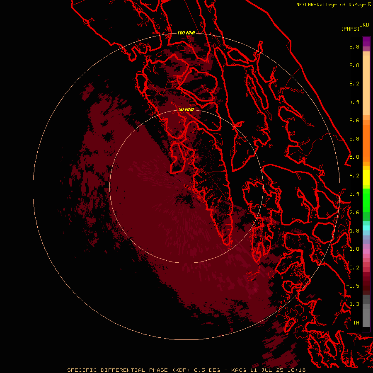The height and width of the screenshot is (373, 373).
Task: Click the purple top color bar segment
Action: (x=366, y=41)
